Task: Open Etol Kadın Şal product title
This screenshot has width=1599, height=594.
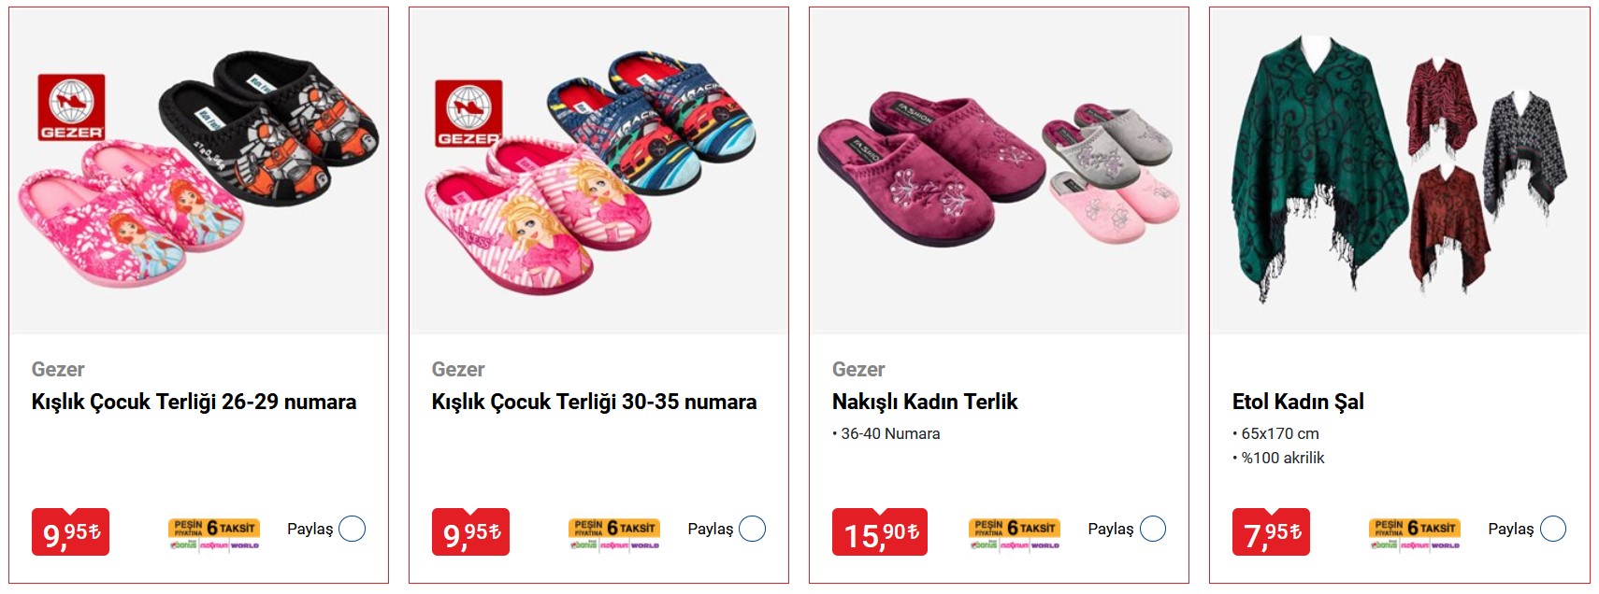Action: [1298, 402]
